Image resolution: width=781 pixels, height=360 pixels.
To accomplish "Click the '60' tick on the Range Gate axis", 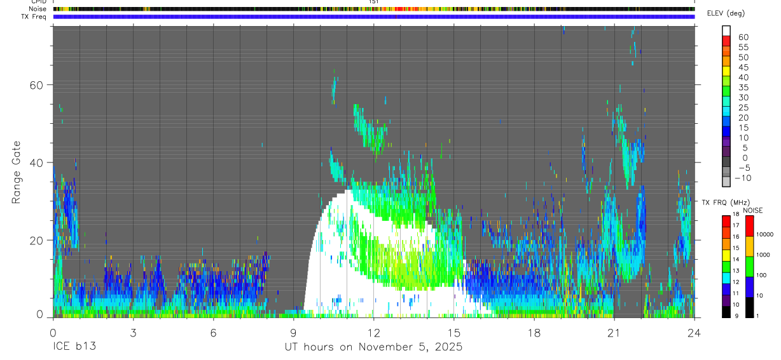I will [38, 85].
